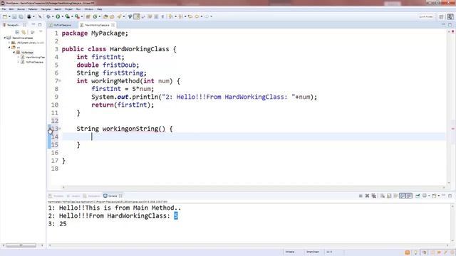
Task: Click Remove Launch icon in Console
Action: [367, 196]
